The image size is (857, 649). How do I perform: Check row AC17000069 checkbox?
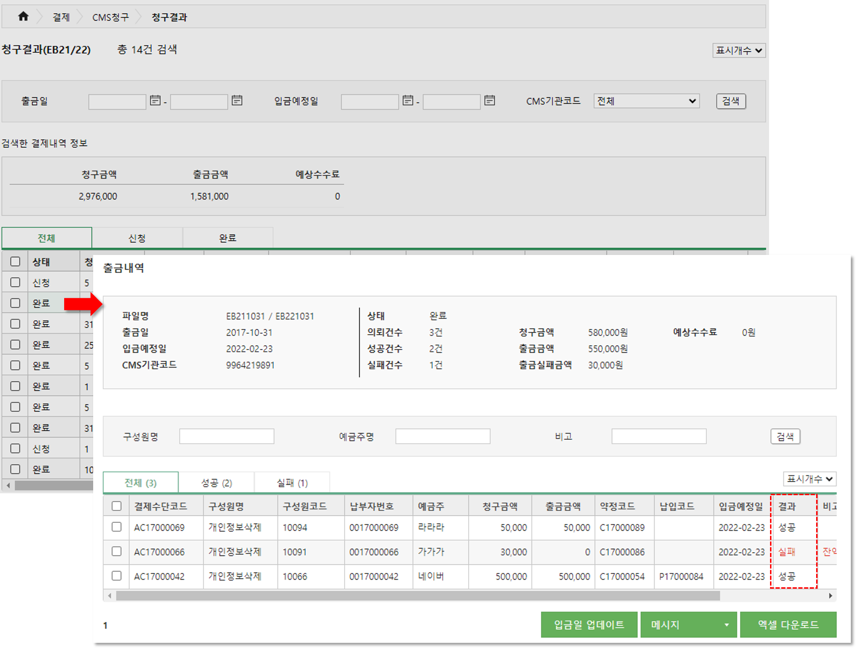click(116, 527)
